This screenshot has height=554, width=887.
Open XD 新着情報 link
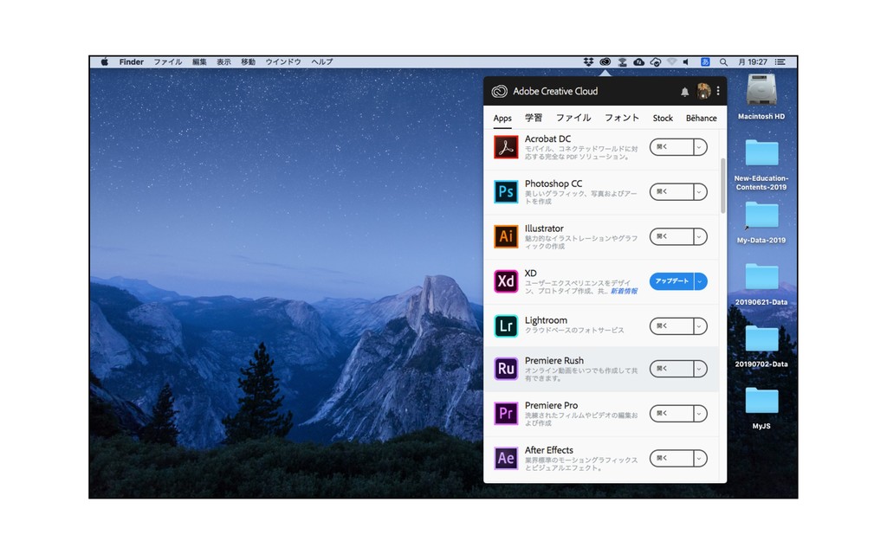pos(624,291)
